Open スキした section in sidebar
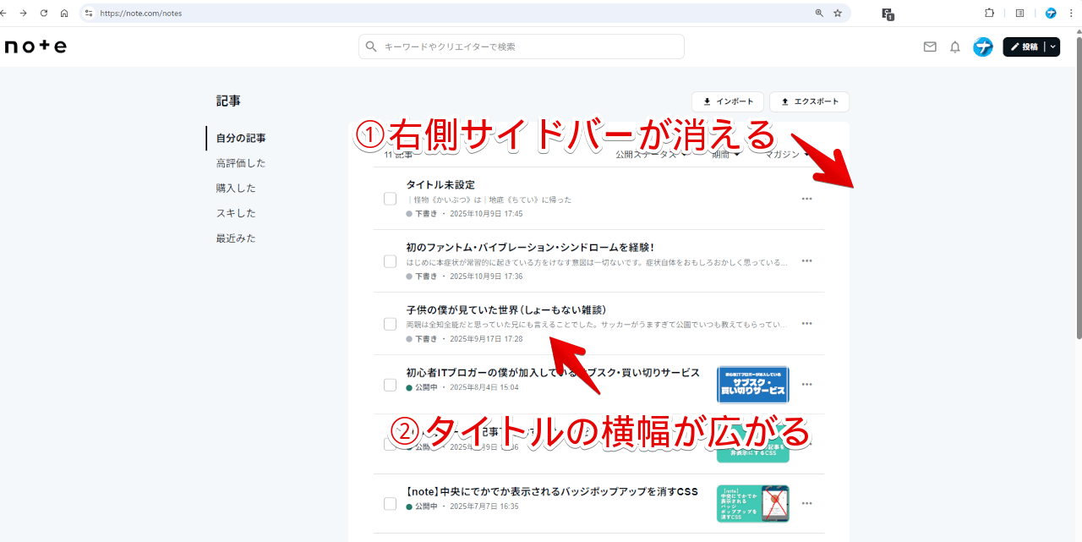Viewport: 1082px width, 542px height. 235,213
